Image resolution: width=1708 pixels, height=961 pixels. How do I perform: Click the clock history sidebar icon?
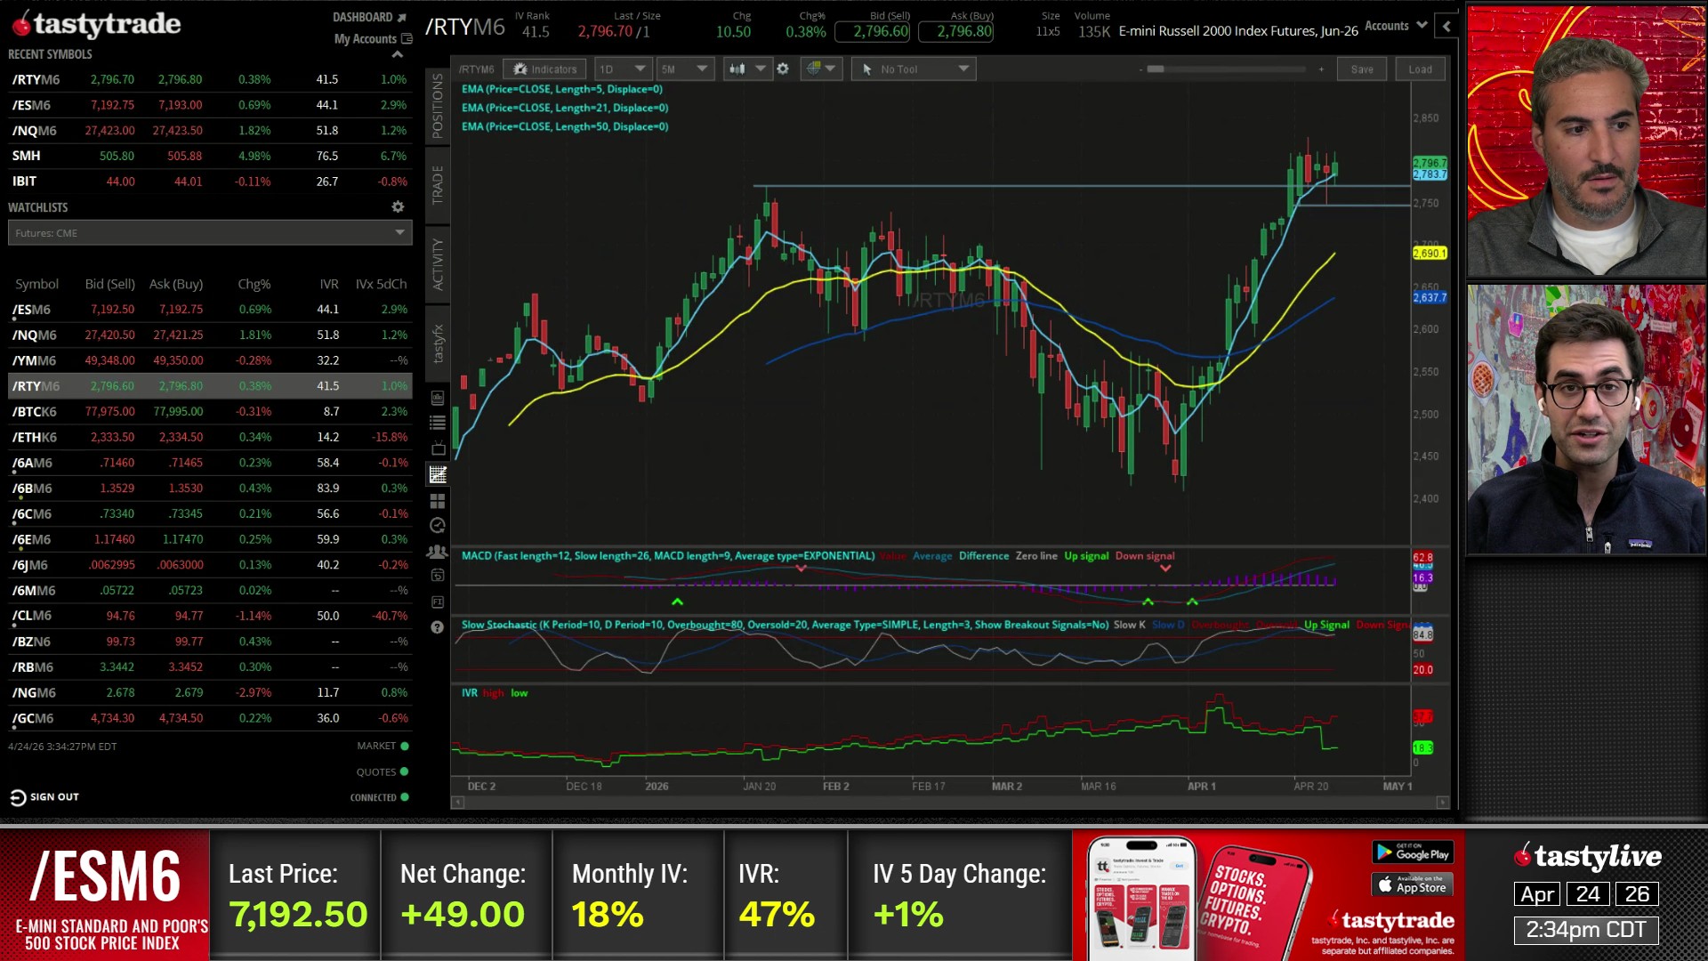tap(438, 526)
